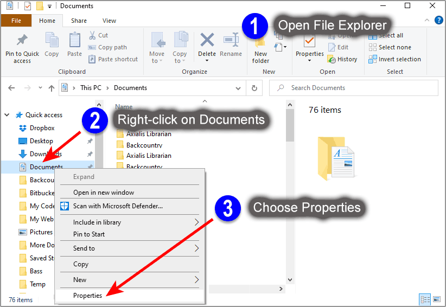Viewport: 446px width, 307px height.
Task: Click the New folder button
Action: (260, 48)
